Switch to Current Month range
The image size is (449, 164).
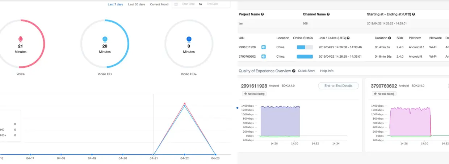pos(160,4)
